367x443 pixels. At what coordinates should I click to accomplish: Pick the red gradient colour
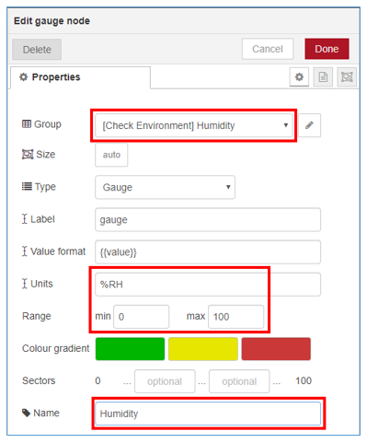(x=276, y=349)
